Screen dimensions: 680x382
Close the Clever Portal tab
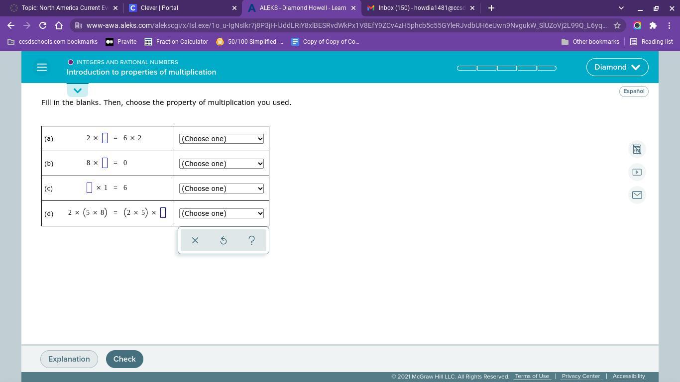(234, 8)
